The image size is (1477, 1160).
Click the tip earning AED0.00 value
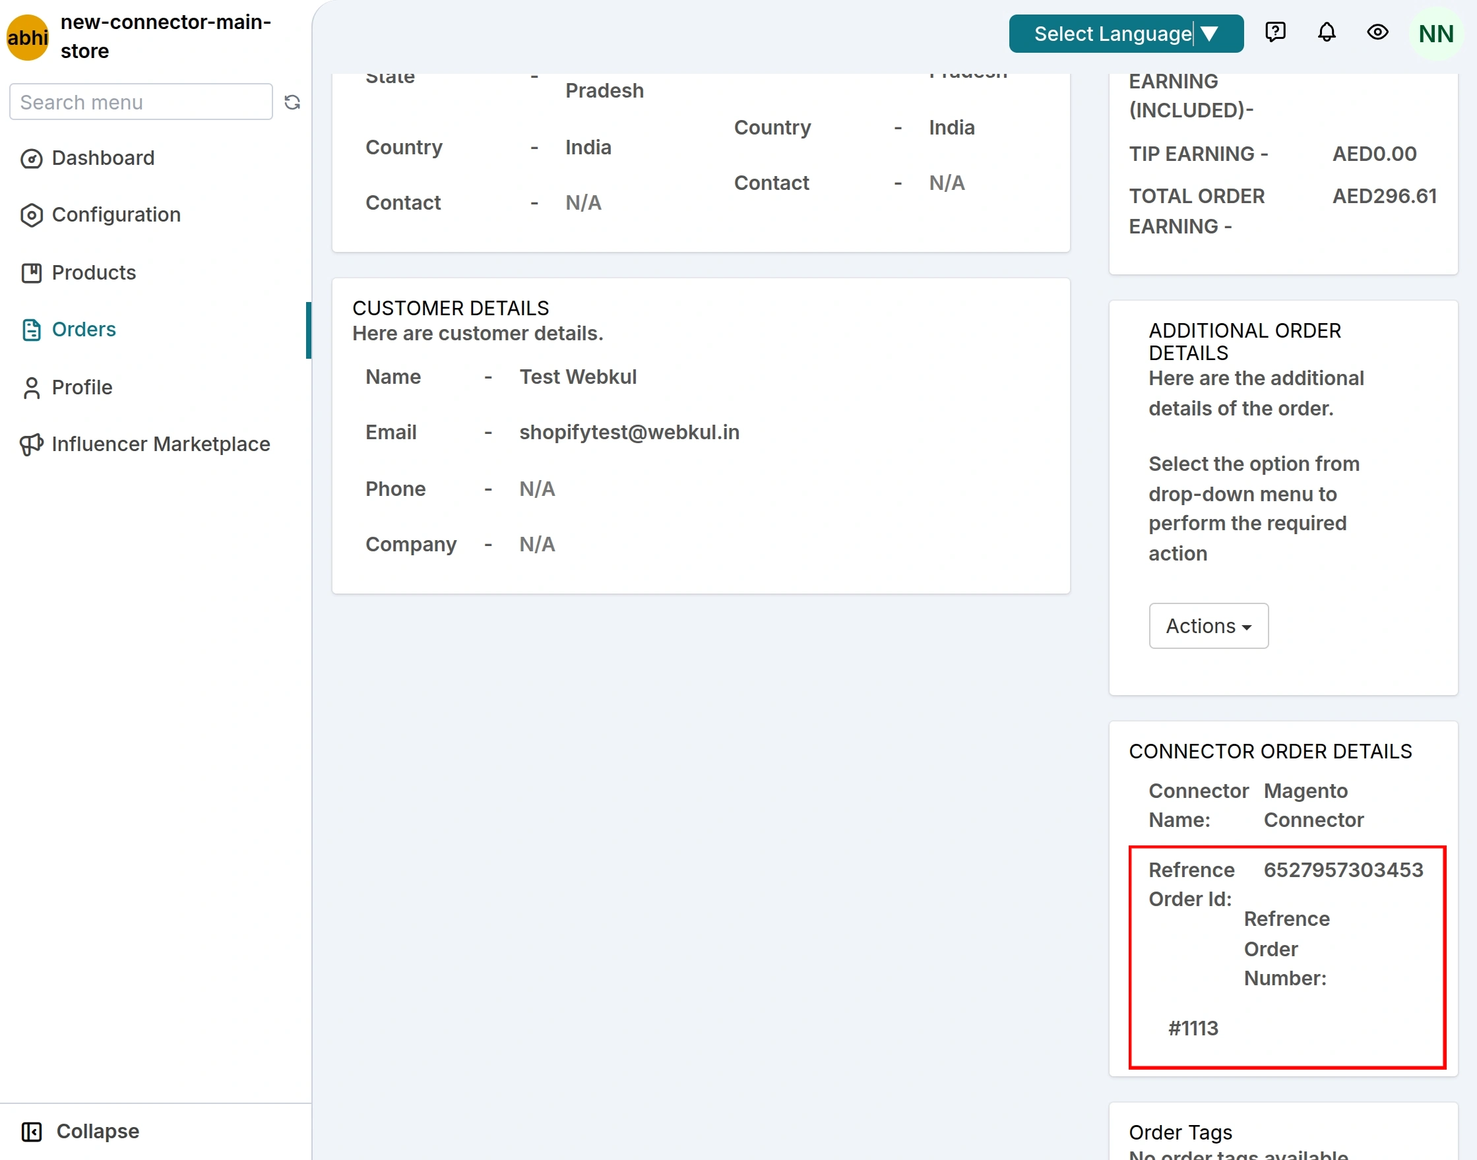click(x=1373, y=154)
